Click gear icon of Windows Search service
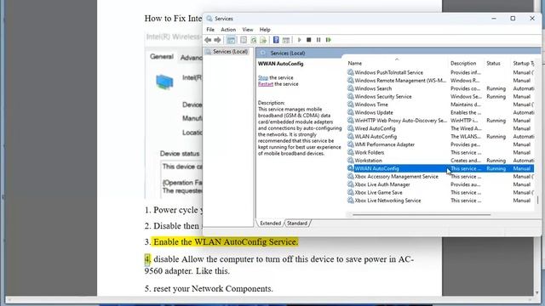545x306 pixels. [350, 88]
